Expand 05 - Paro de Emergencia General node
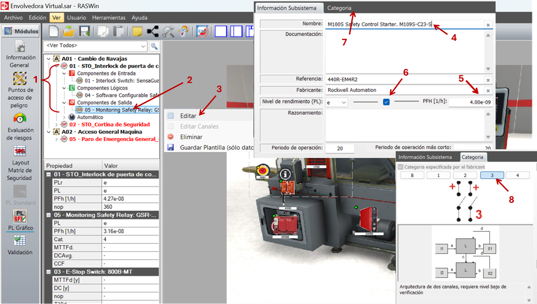The image size is (537, 304). 57,139
